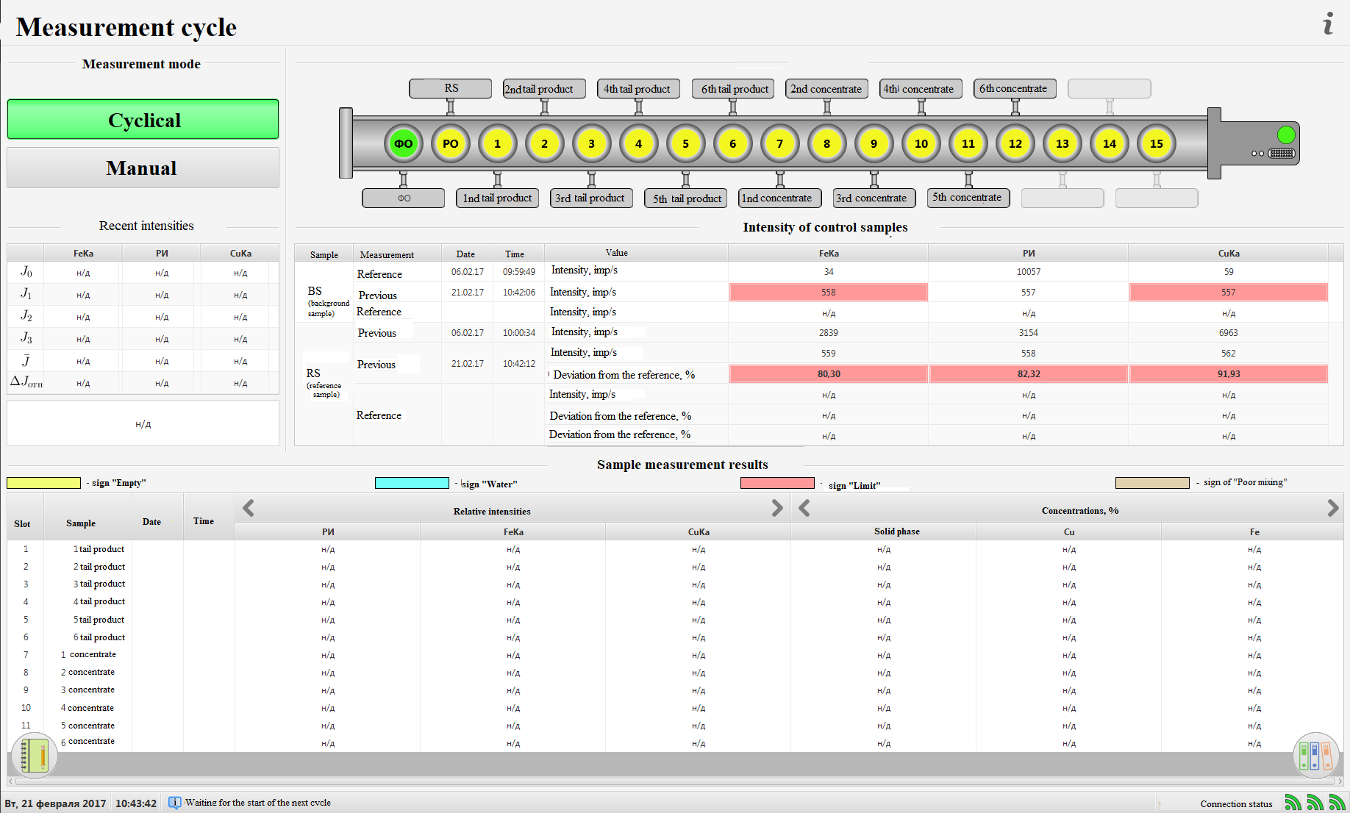The width and height of the screenshot is (1350, 813).
Task: Enable Cyclical measurement mode
Action: pos(143,120)
